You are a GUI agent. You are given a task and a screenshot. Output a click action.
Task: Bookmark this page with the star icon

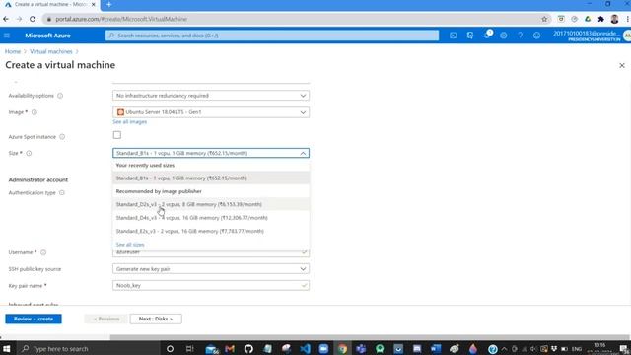pyautogui.click(x=544, y=19)
